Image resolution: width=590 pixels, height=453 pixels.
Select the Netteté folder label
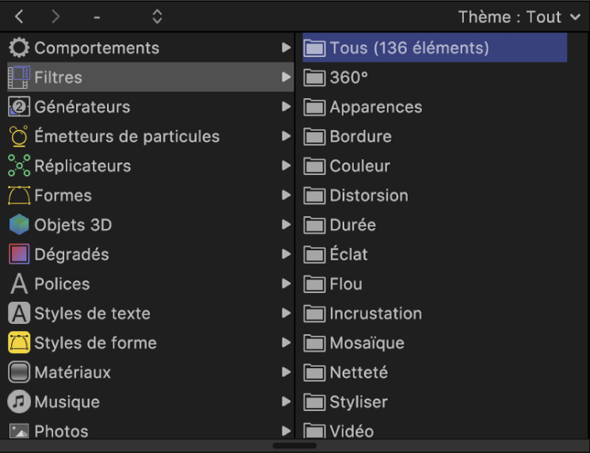pos(359,372)
